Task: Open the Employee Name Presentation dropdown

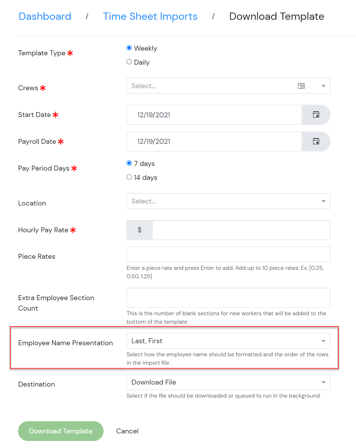Action: tap(228, 341)
